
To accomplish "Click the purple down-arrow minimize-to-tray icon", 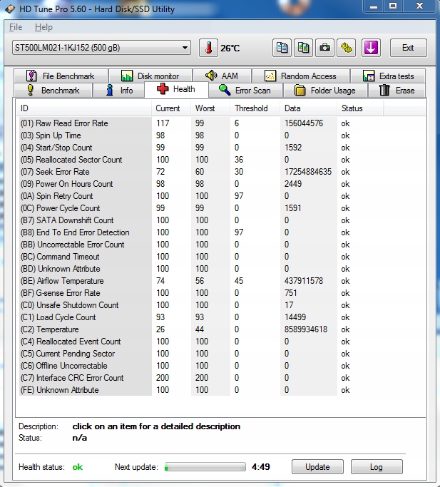I will point(371,48).
